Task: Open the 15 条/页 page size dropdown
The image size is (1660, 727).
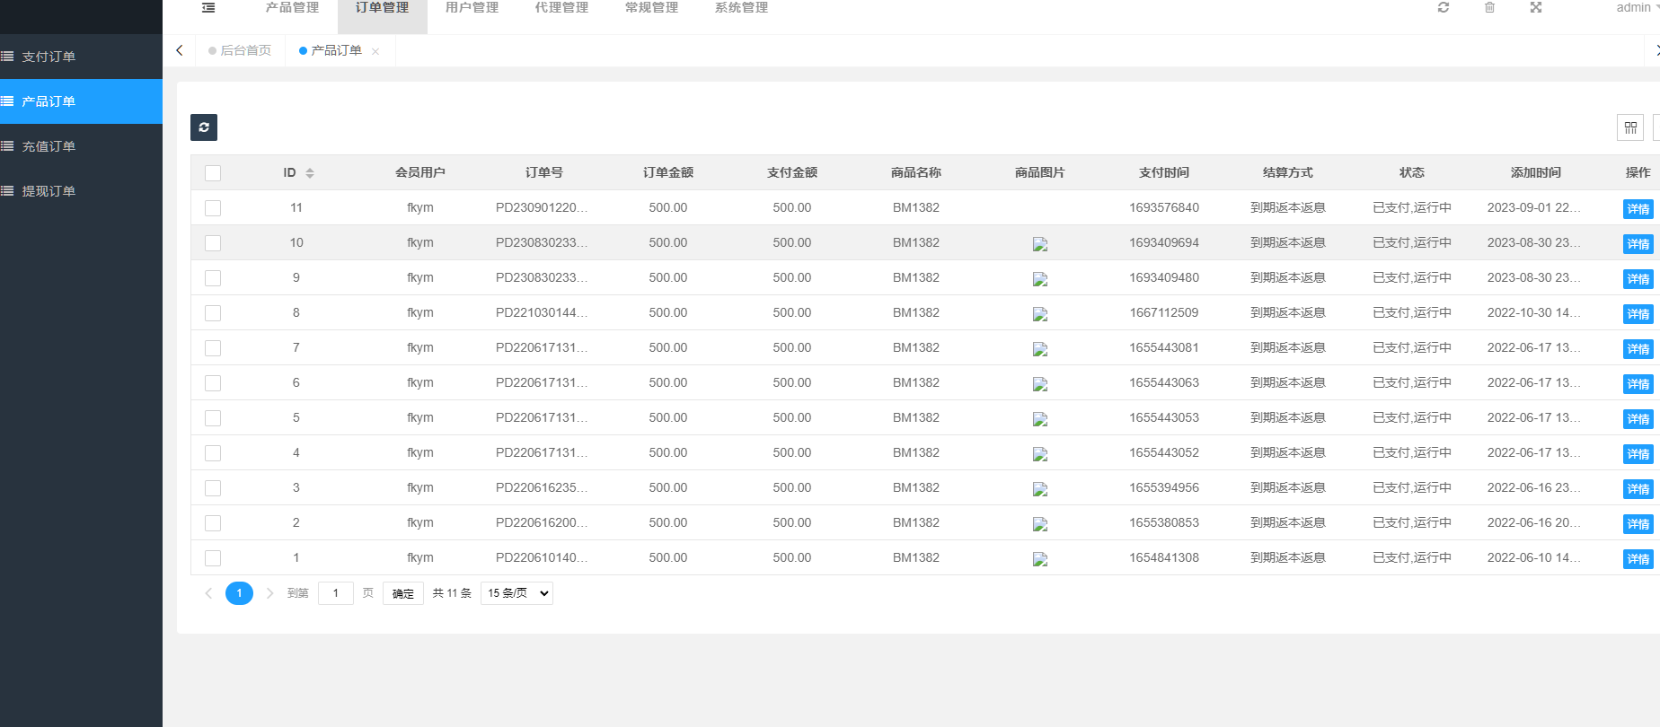Action: 517,593
